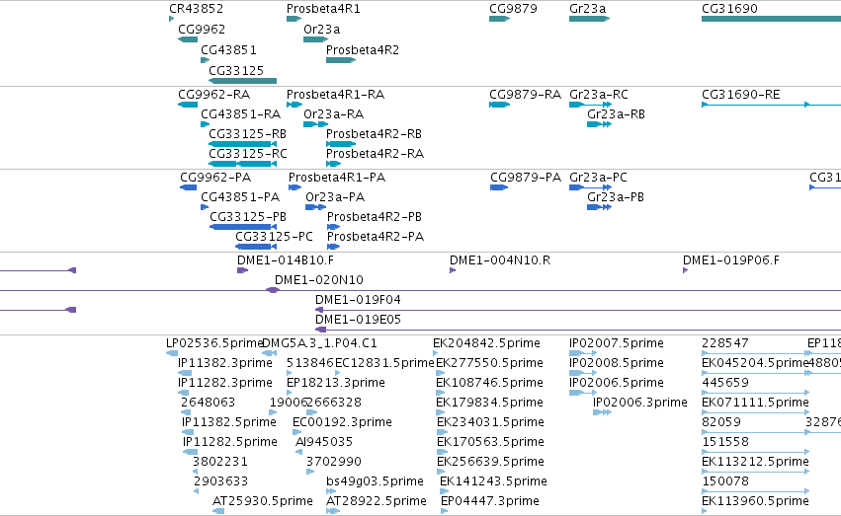Click the DME1-004N10.R label
Viewport: 841px width, 516px height.
point(500,260)
